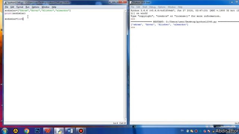This screenshot has height=134, width=239.
Task: Click the editor scrollbar down arrow
Action: [x=125, y=120]
